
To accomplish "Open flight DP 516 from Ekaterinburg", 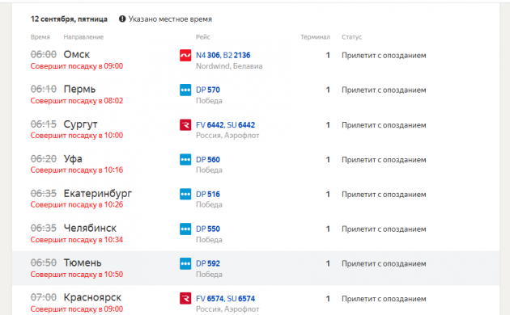I will point(208,195).
